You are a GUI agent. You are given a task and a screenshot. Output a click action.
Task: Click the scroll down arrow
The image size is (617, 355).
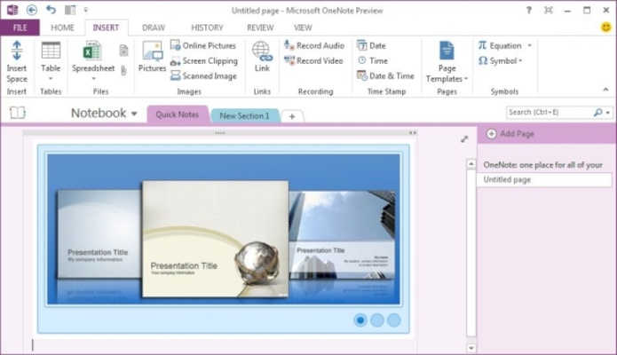tap(471, 348)
